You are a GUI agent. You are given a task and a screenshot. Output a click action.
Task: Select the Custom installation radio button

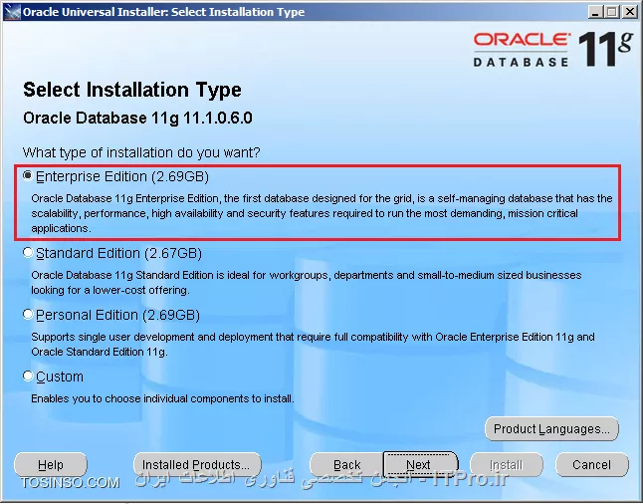[28, 376]
